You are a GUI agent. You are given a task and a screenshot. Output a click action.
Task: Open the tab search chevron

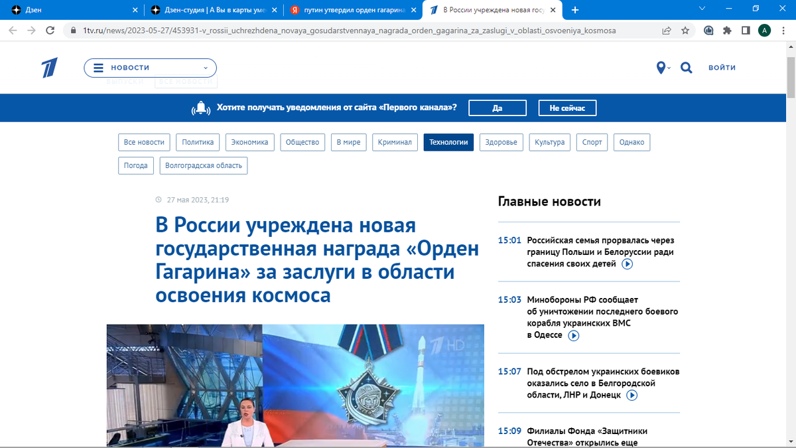point(702,9)
